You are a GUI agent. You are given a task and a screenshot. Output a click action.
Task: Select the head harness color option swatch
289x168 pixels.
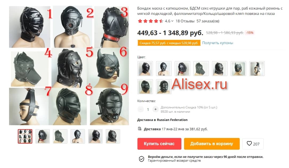[257, 69]
